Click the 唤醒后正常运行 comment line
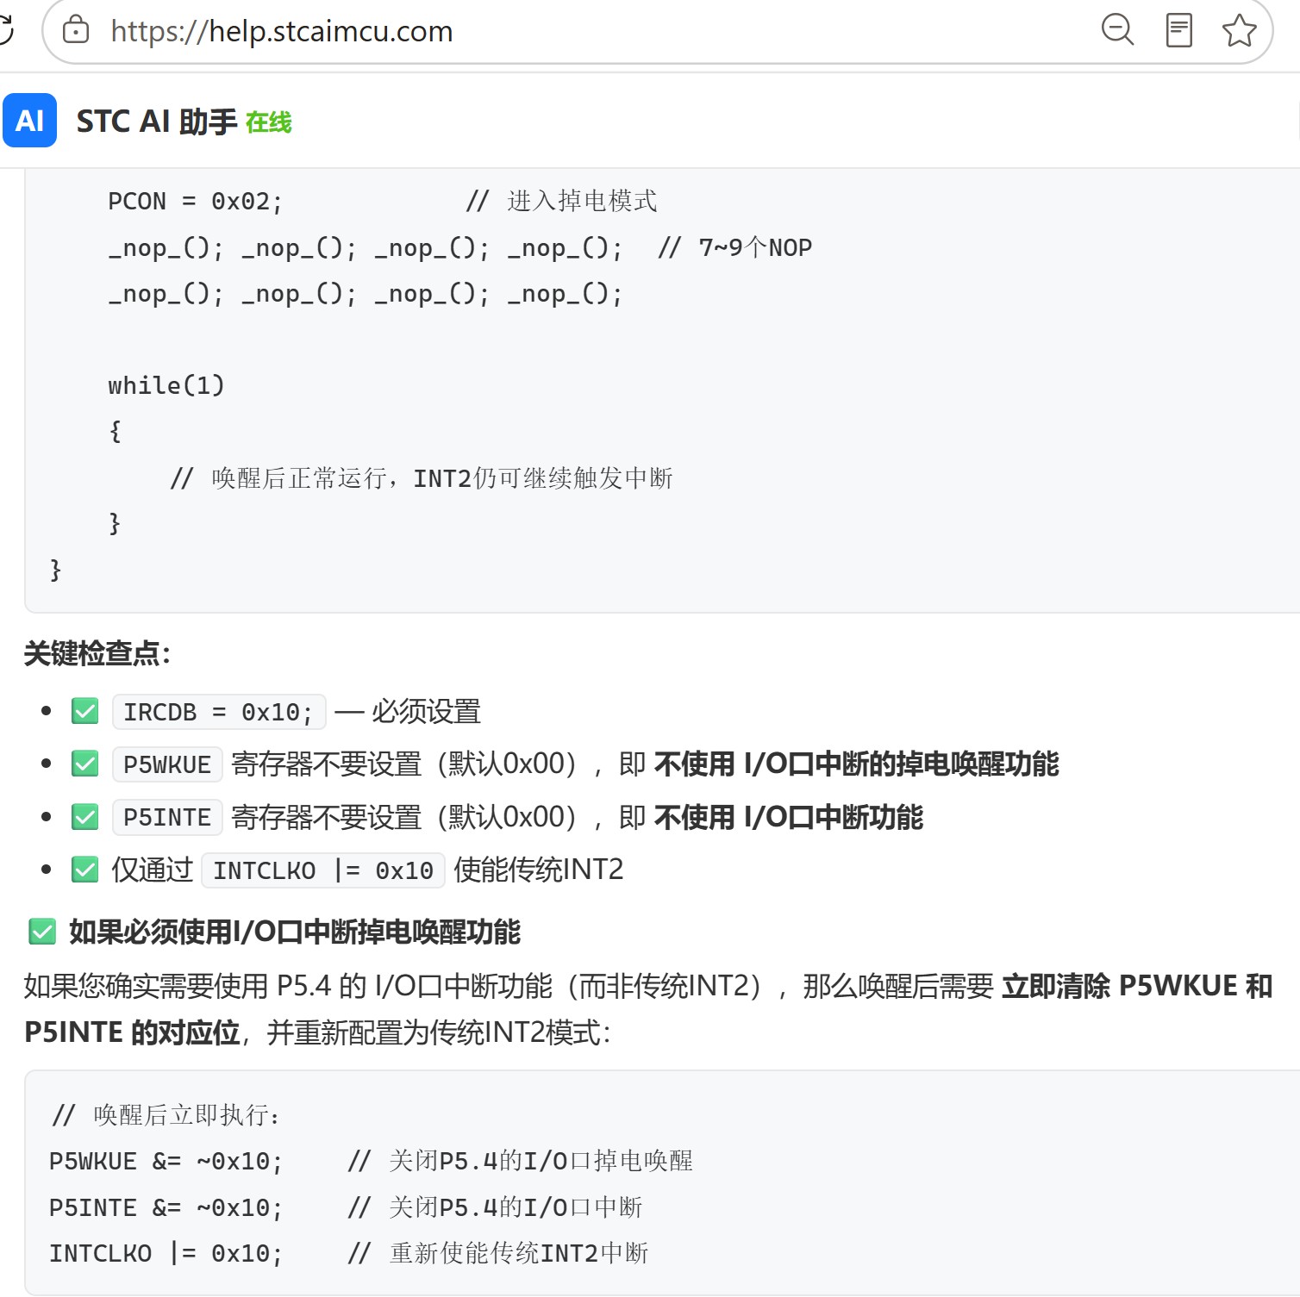 422,478
